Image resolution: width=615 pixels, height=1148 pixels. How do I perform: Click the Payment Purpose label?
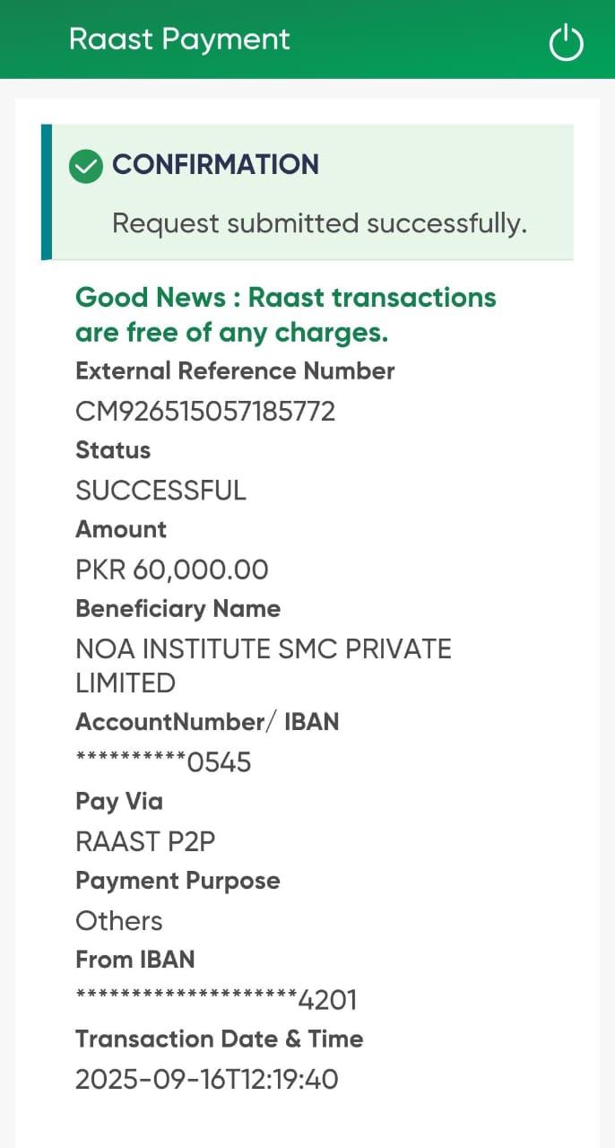click(x=178, y=881)
